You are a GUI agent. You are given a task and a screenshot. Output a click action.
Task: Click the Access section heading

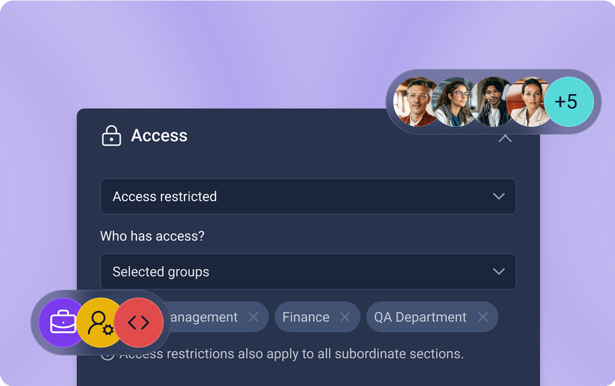click(x=159, y=136)
